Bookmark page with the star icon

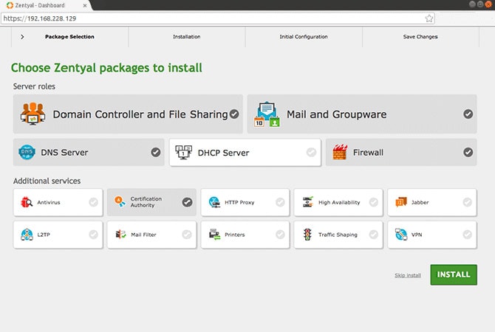[x=429, y=18]
